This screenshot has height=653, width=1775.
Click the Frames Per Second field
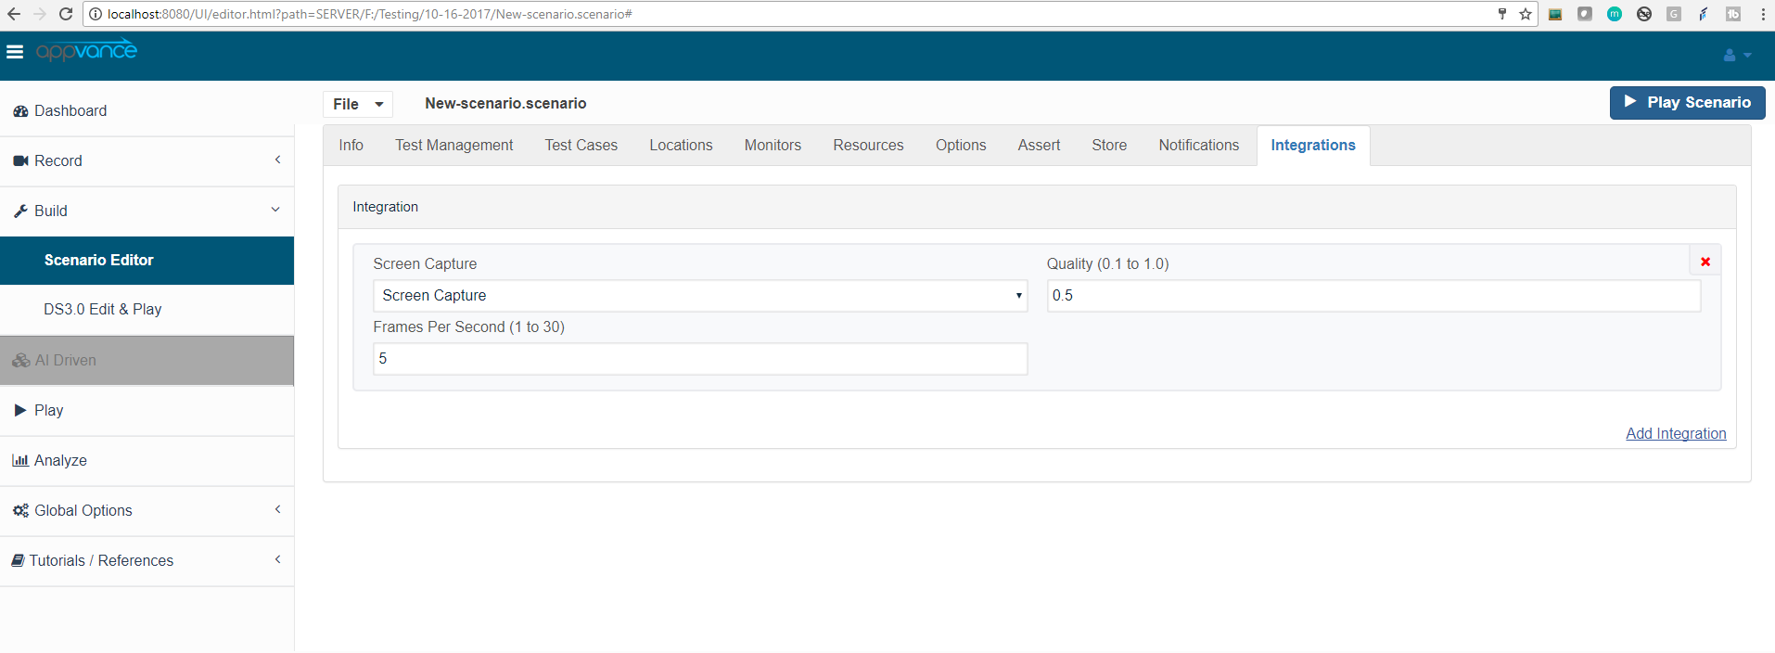(699, 359)
